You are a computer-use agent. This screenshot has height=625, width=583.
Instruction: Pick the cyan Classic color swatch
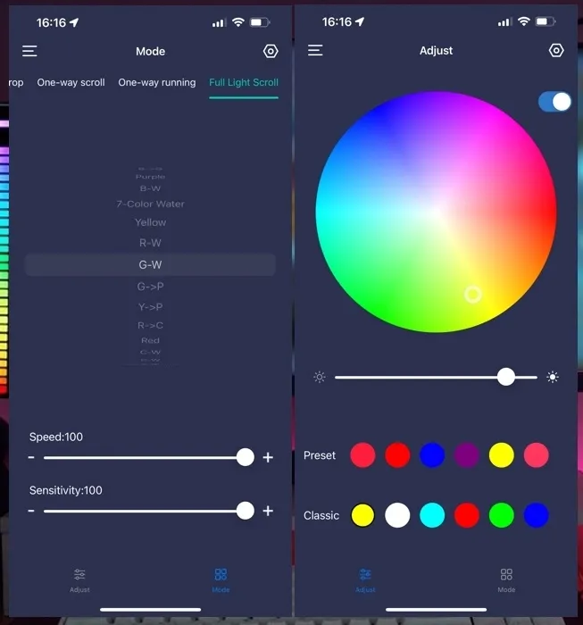tap(432, 515)
